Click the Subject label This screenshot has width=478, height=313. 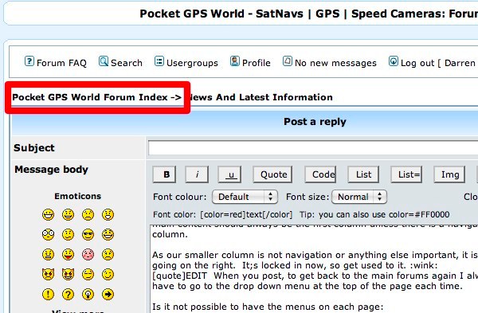point(34,148)
